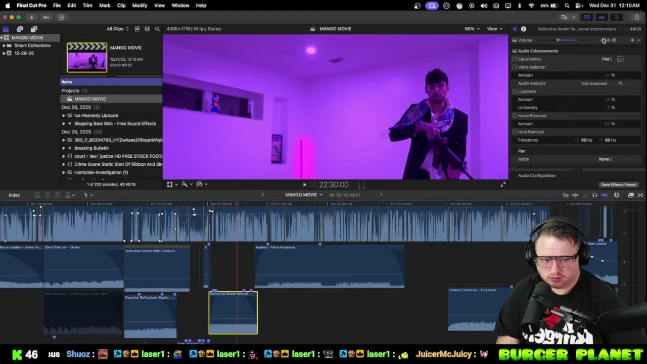Open the viewer 50% zoom dropdown
Viewport: 647px width, 364px height.
[x=472, y=29]
